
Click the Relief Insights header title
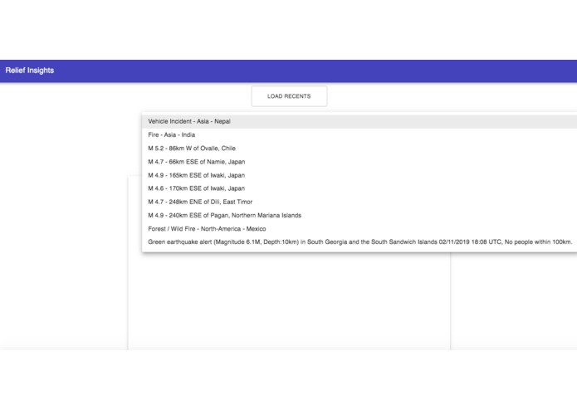pos(30,71)
